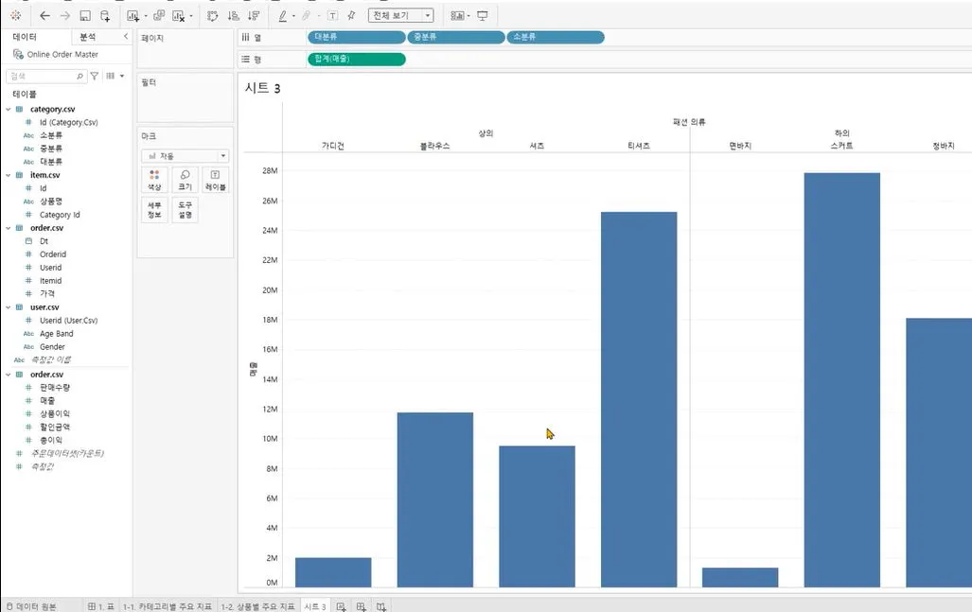Collapse the category.csv table
Image resolution: width=972 pixels, height=612 pixels.
pos(9,109)
